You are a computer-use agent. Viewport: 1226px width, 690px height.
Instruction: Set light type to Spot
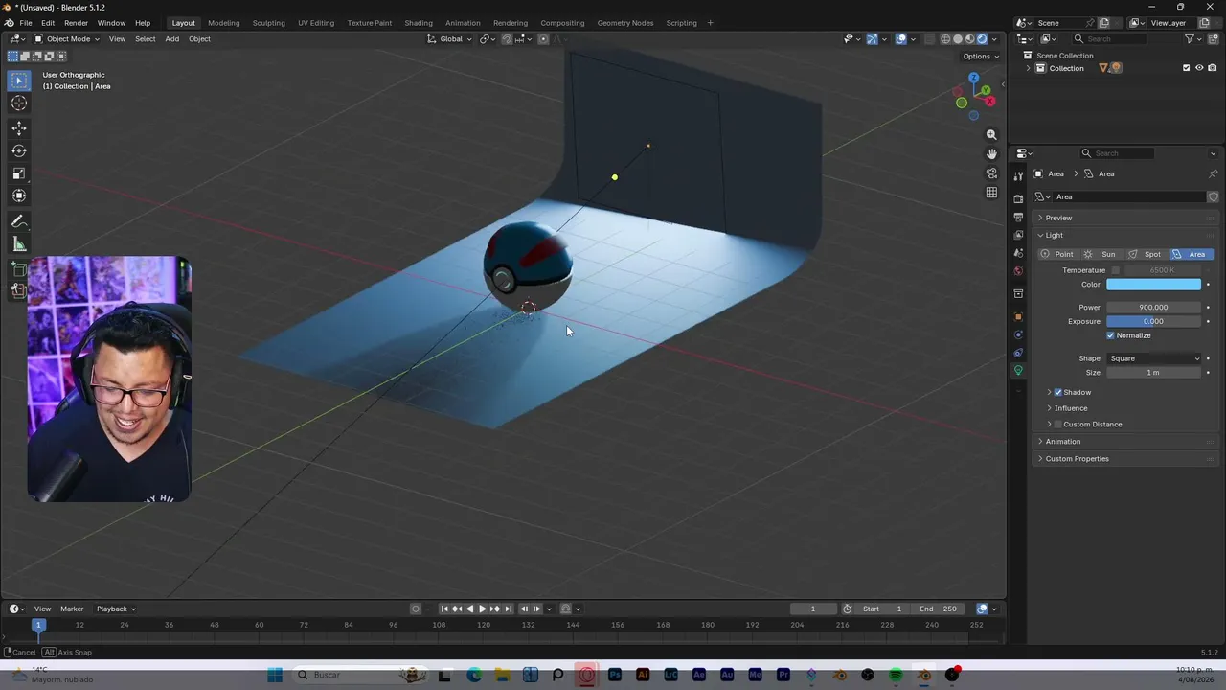[1145, 254]
